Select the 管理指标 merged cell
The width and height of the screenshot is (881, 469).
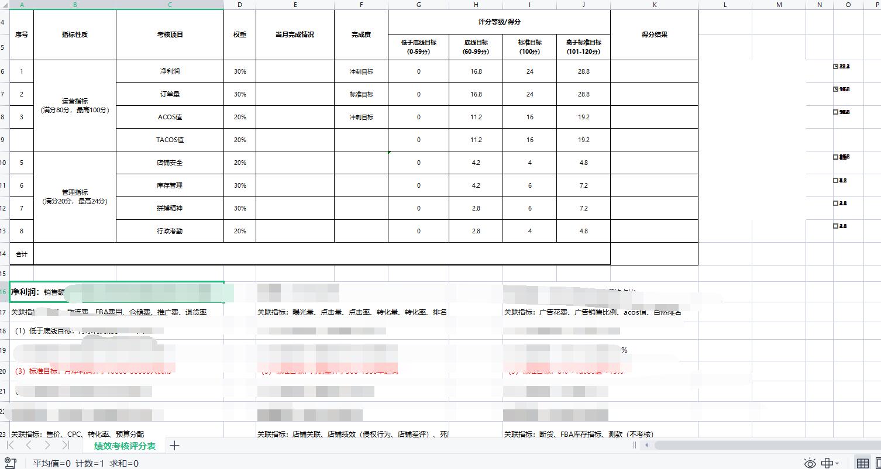pyautogui.click(x=75, y=197)
